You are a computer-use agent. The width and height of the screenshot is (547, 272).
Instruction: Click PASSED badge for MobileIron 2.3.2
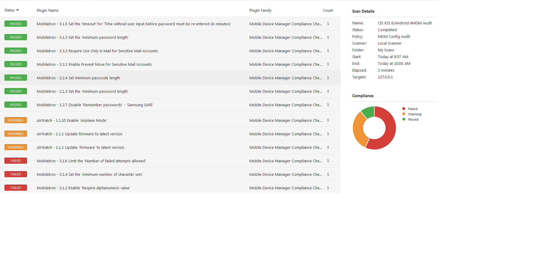pyautogui.click(x=16, y=51)
